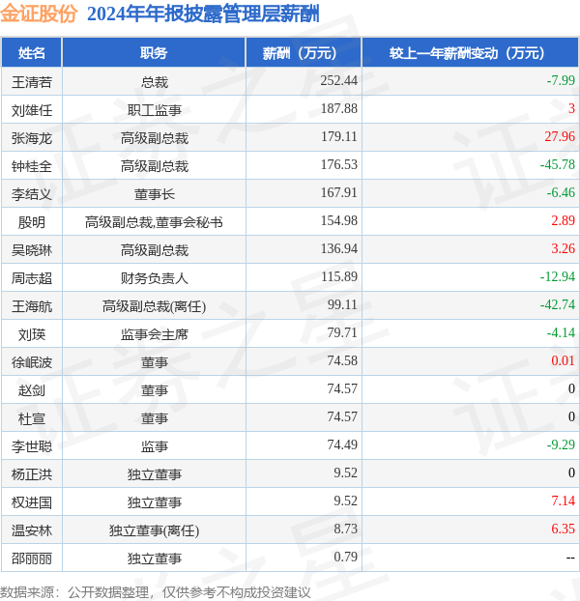Image resolution: width=580 pixels, height=601 pixels.
Task: Click the title 董事长
Action: coord(154,194)
